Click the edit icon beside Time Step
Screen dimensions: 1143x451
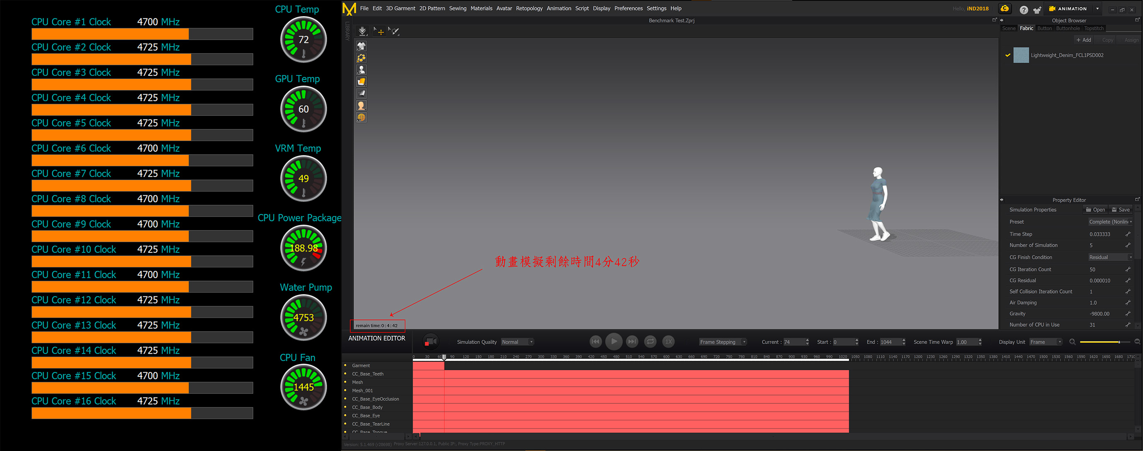[x=1128, y=234]
